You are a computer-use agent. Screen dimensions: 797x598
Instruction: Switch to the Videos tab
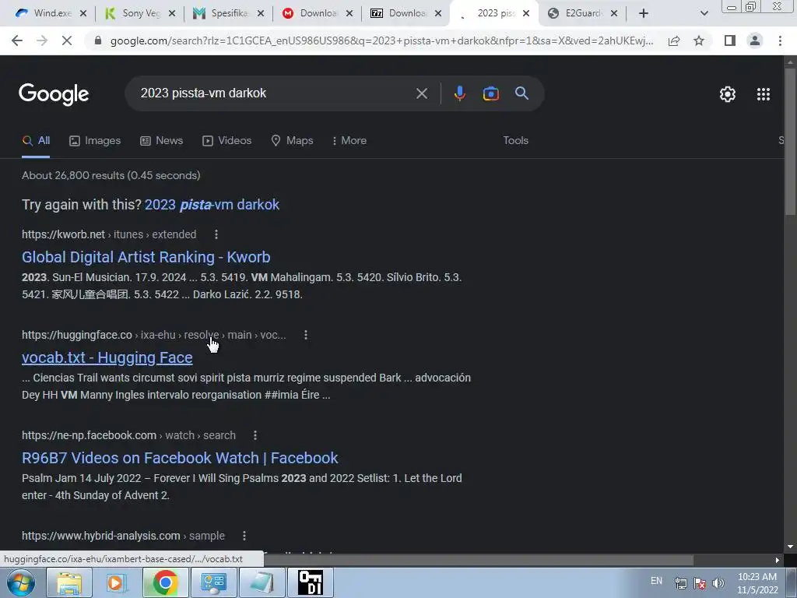click(x=226, y=141)
